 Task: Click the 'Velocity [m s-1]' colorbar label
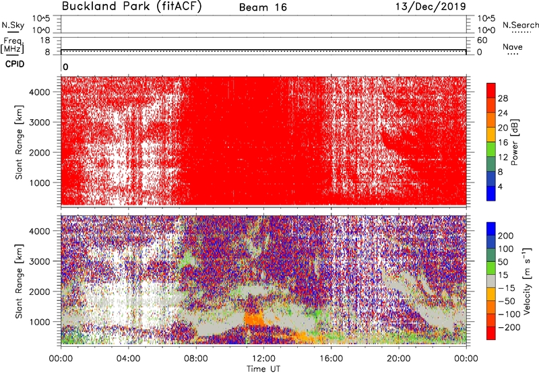[x=526, y=281]
